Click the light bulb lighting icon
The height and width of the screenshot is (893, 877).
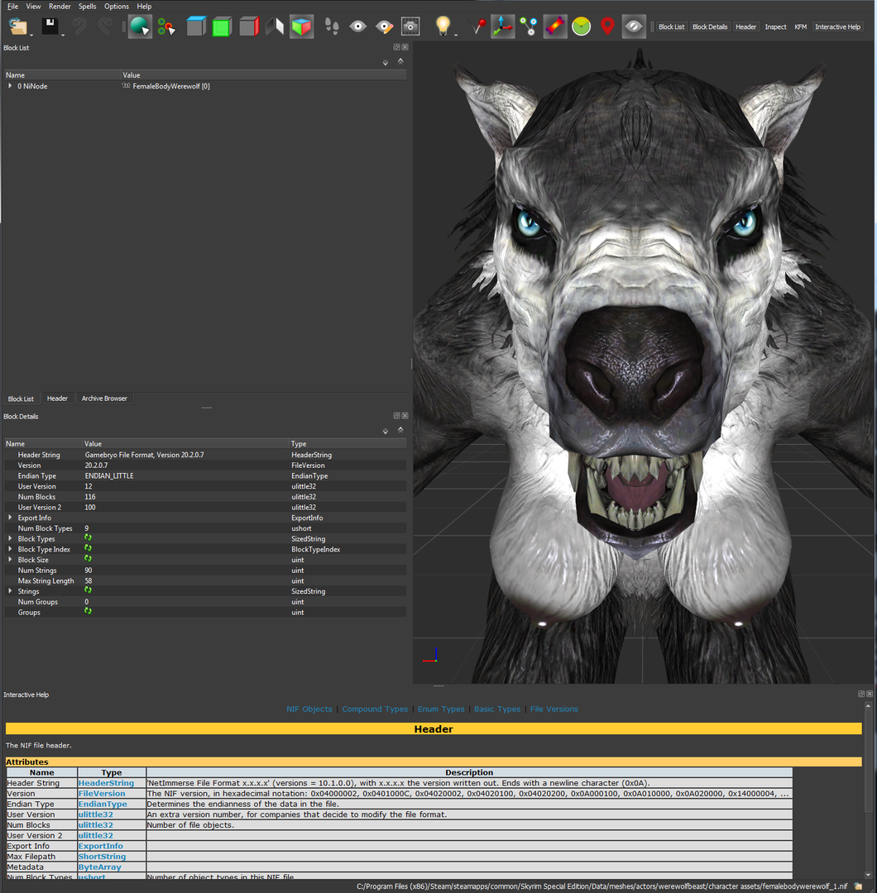click(x=443, y=26)
